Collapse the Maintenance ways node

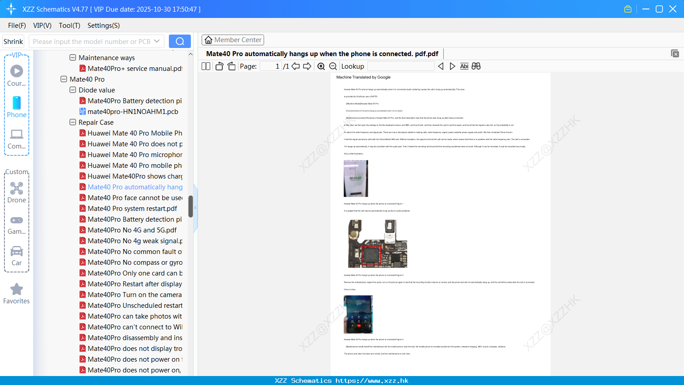(x=73, y=57)
